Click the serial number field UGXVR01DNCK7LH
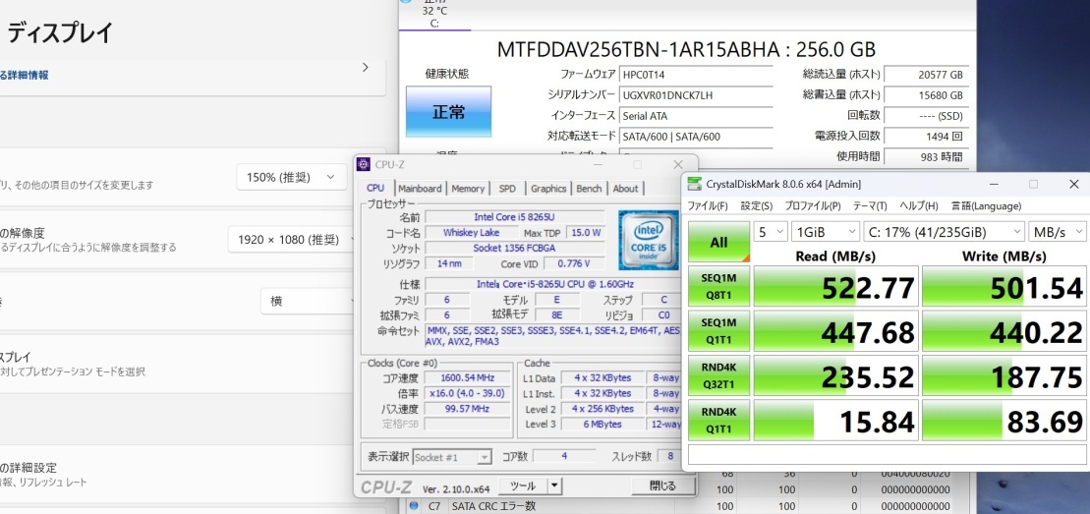This screenshot has height=514, width=1090. [x=696, y=95]
